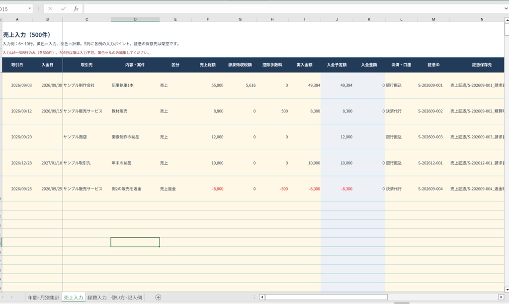Select column B header

47,19
